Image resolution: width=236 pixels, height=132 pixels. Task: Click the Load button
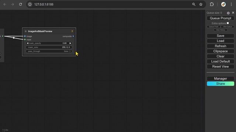[221, 41]
